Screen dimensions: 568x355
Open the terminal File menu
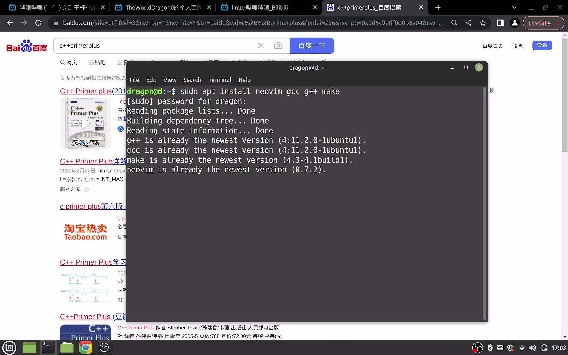(x=134, y=80)
